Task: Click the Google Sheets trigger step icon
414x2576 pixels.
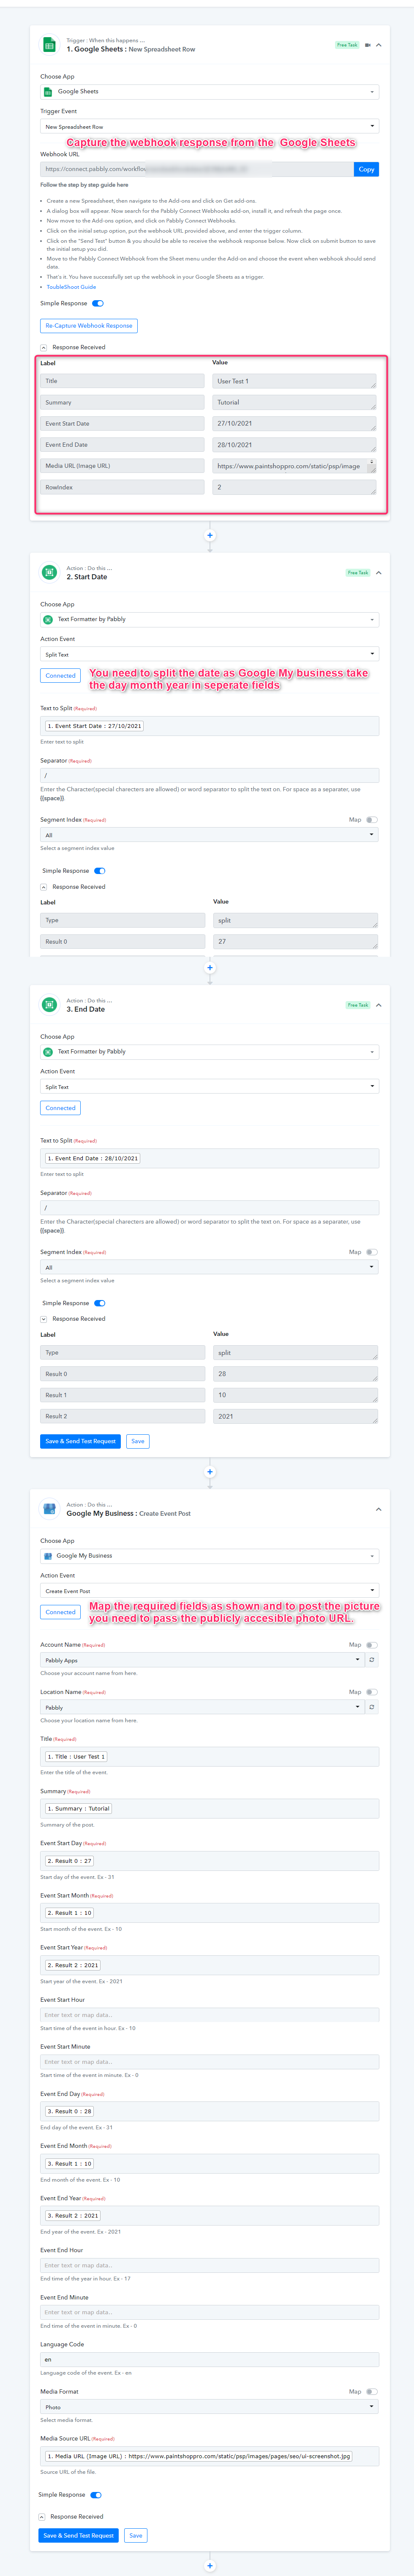Action: pyautogui.click(x=49, y=45)
